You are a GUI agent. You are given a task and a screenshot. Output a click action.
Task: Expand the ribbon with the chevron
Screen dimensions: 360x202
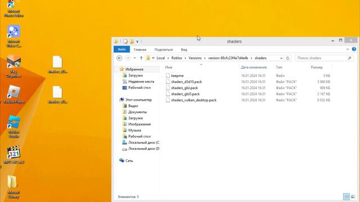pos(348,49)
